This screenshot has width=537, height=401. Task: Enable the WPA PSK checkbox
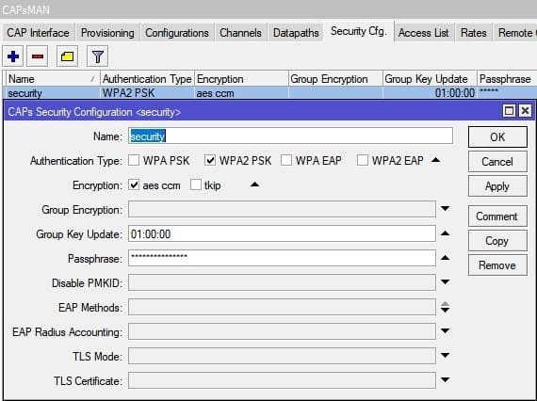(x=134, y=160)
